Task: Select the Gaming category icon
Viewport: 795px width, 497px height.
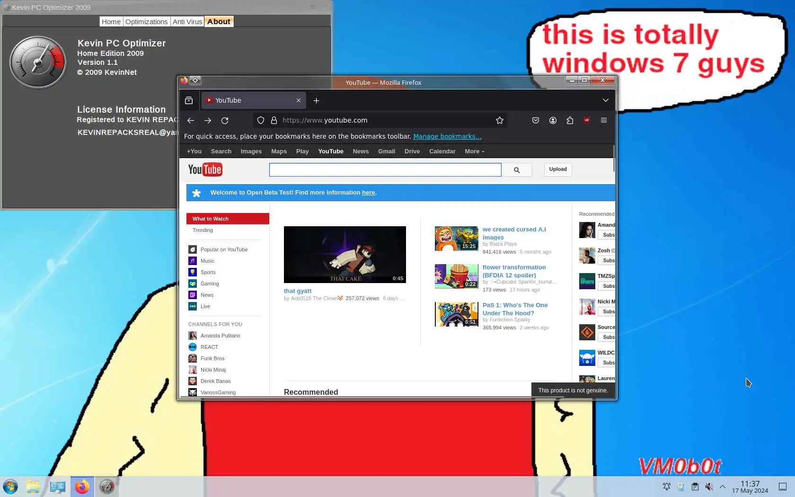Action: pos(193,284)
